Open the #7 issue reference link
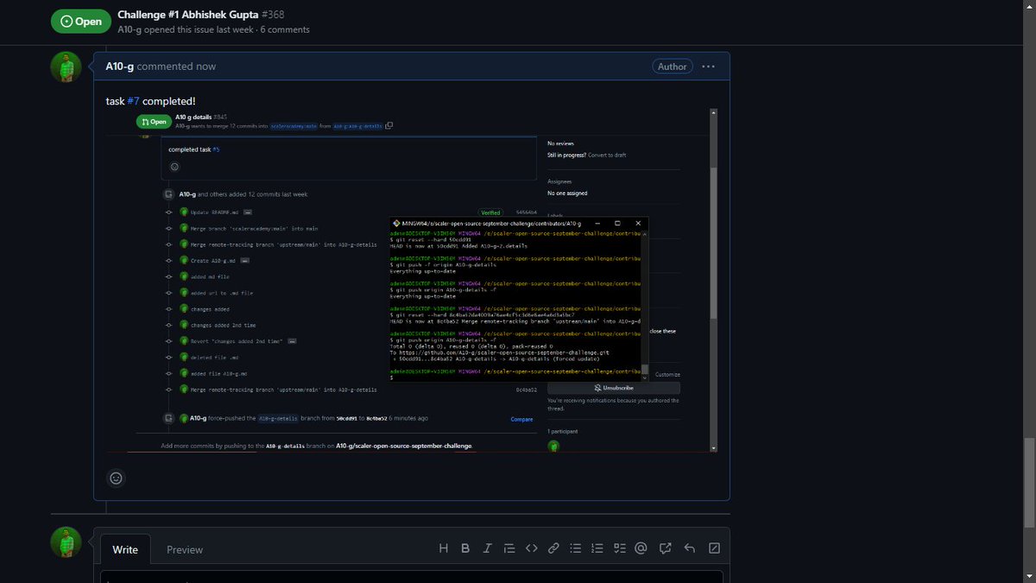The height and width of the screenshot is (583, 1036). (x=134, y=101)
